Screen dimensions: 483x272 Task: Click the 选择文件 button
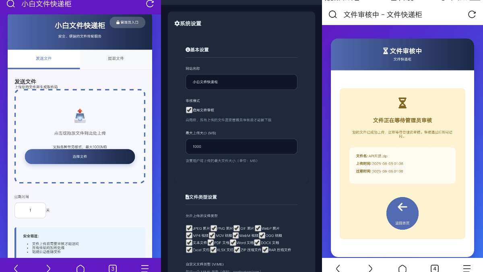[80, 156]
